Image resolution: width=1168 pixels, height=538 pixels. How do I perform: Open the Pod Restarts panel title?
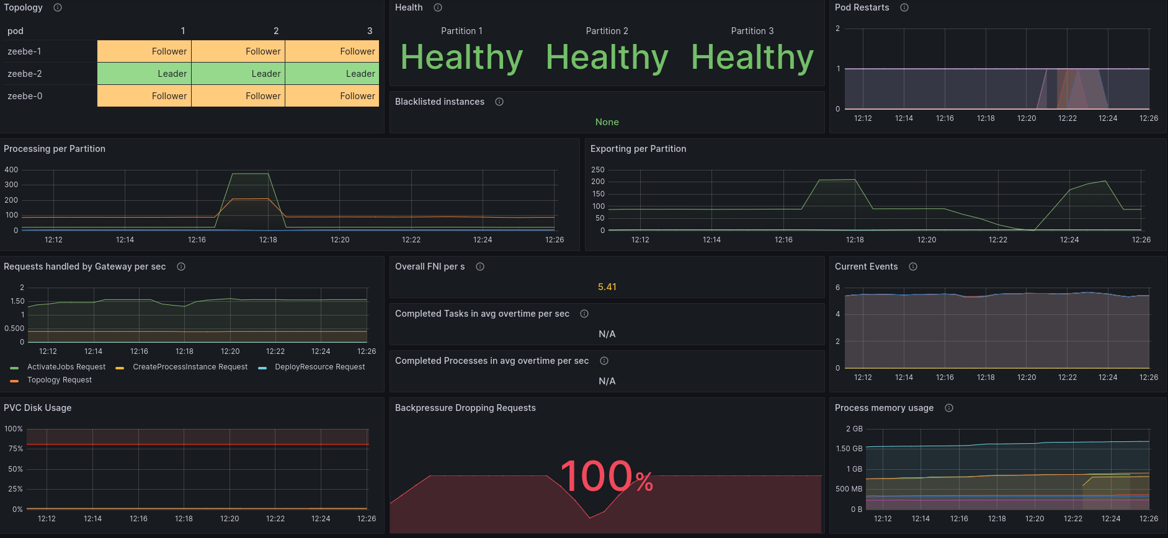[862, 7]
